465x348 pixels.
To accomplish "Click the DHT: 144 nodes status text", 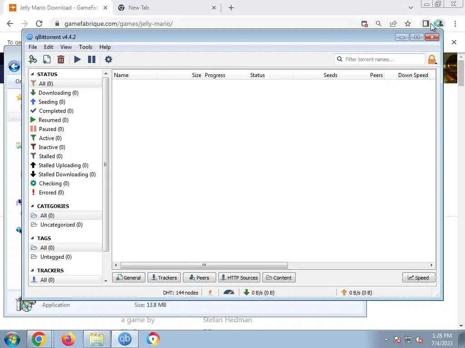I will [181, 293].
